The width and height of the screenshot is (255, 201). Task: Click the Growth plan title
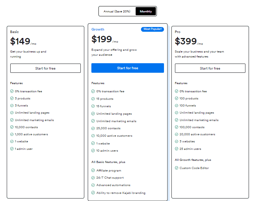coord(98,29)
